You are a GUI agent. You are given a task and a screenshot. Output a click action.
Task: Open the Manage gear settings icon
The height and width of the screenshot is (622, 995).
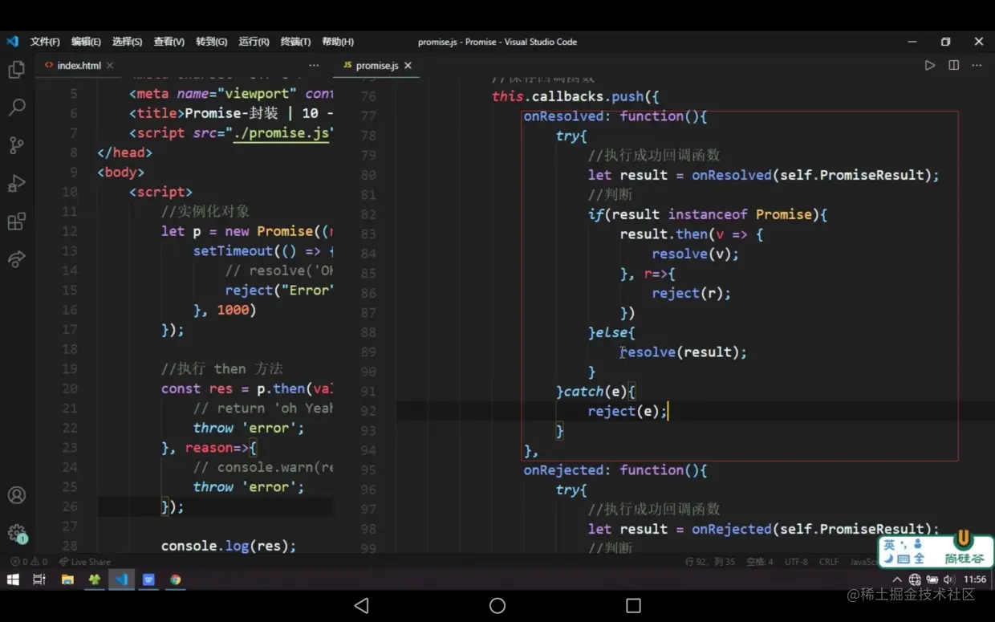16,533
